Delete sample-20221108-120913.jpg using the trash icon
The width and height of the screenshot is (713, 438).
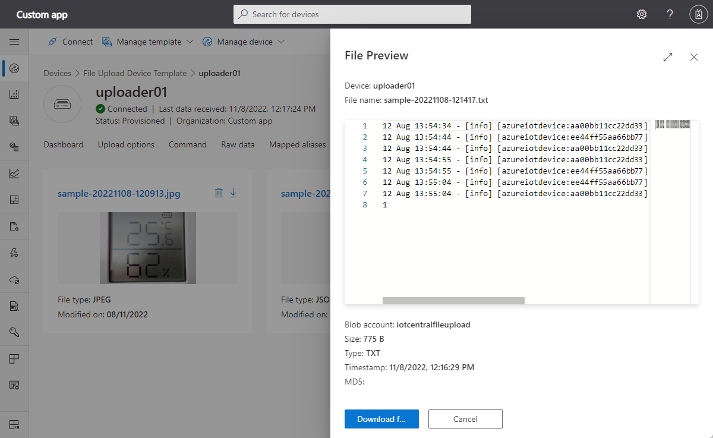219,193
